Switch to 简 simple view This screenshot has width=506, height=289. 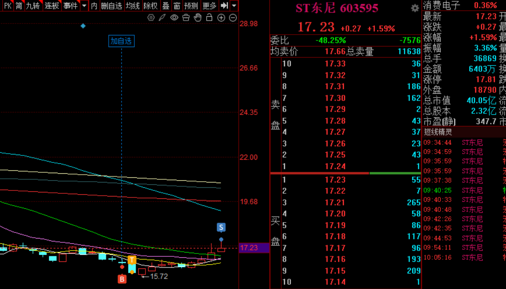(19, 6)
